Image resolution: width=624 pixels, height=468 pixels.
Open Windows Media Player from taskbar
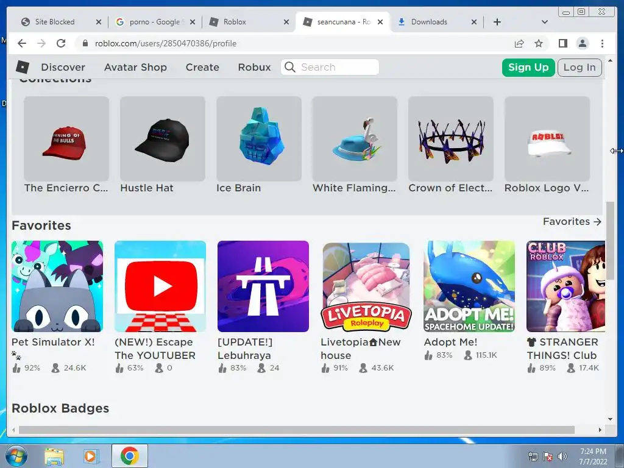91,456
